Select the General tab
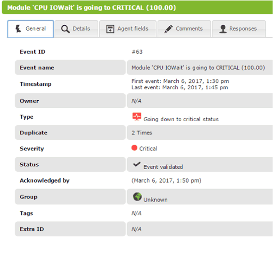The width and height of the screenshot is (273, 265). tap(30, 29)
